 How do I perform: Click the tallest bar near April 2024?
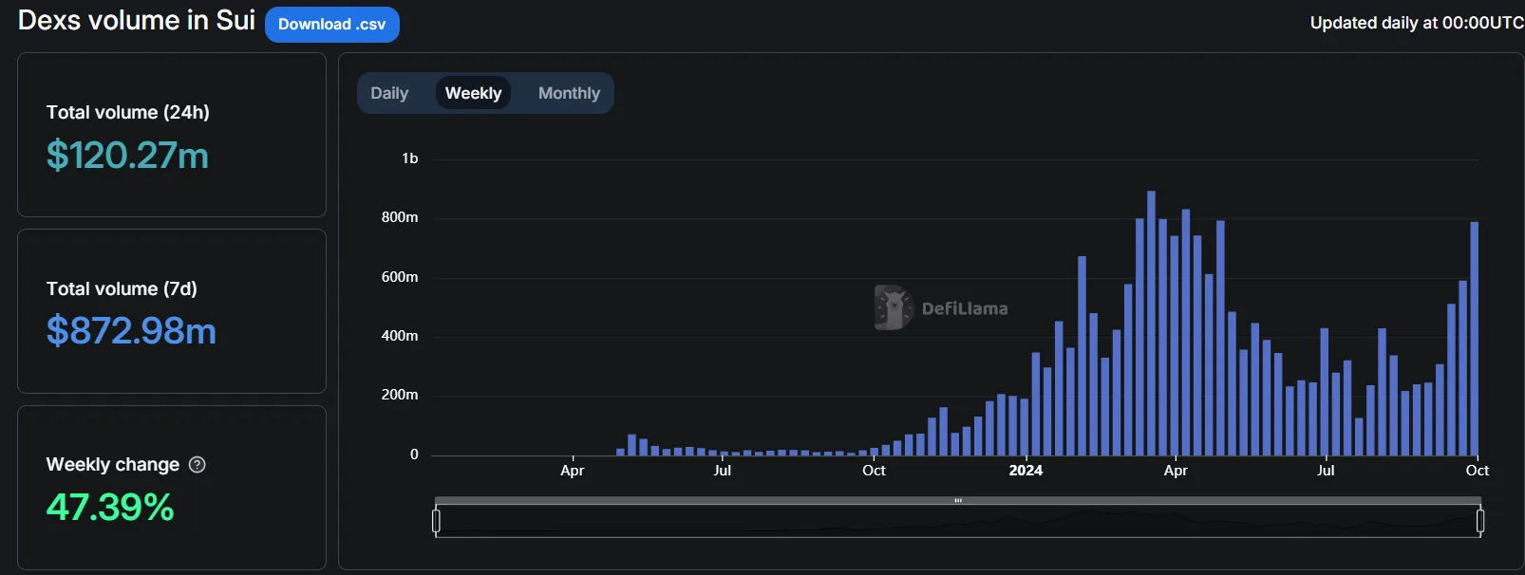click(x=1151, y=324)
